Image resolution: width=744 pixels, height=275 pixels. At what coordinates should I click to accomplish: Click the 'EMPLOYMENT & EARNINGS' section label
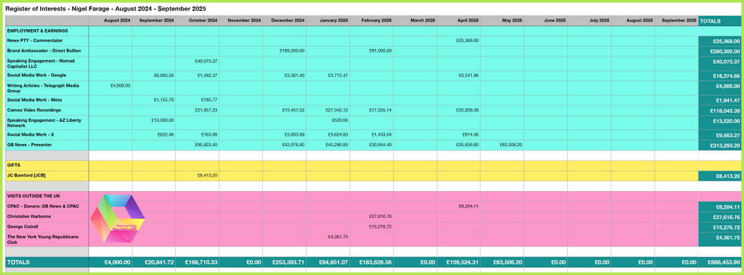coord(37,30)
